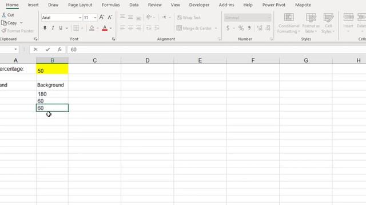Open Cell Styles gallery

pos(328,23)
